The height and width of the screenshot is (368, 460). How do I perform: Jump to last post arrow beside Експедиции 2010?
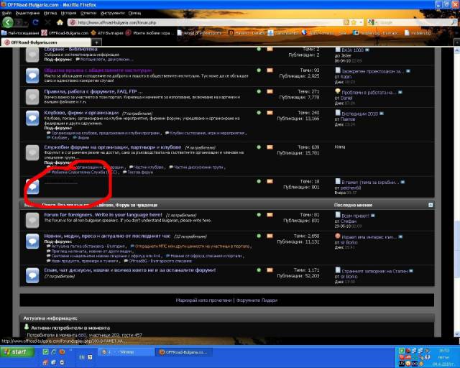(382, 114)
